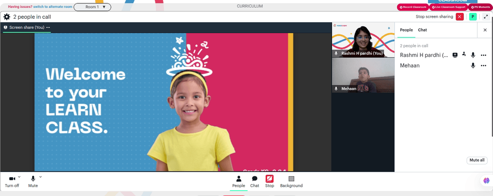Screen dimensions: 493x196
Task: Click PS Moments button
Action: [480, 7]
